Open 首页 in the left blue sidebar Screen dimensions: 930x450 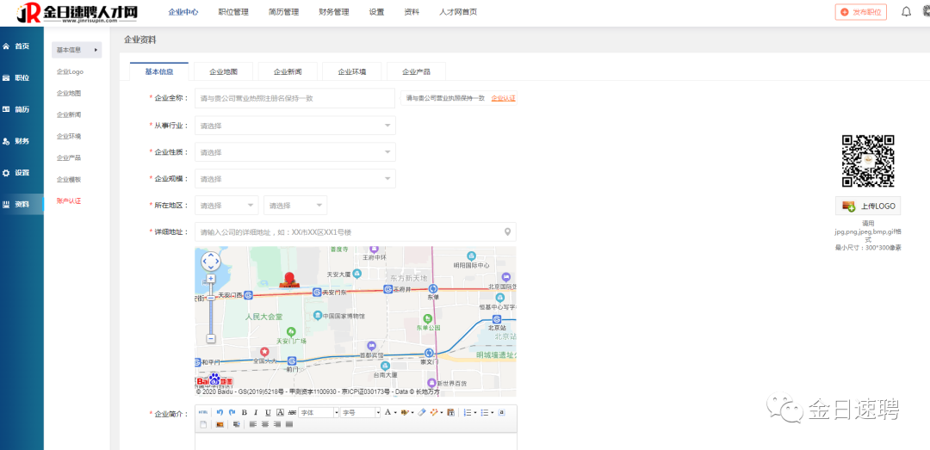(x=22, y=46)
